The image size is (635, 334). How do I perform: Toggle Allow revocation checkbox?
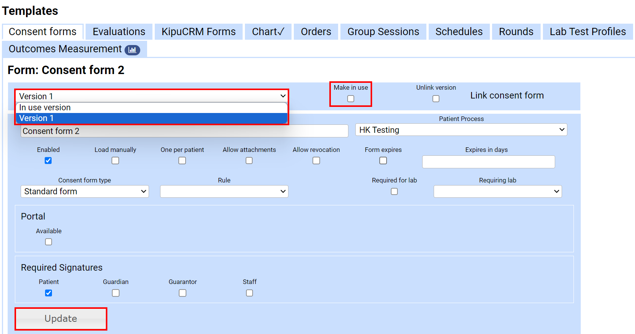click(x=316, y=161)
